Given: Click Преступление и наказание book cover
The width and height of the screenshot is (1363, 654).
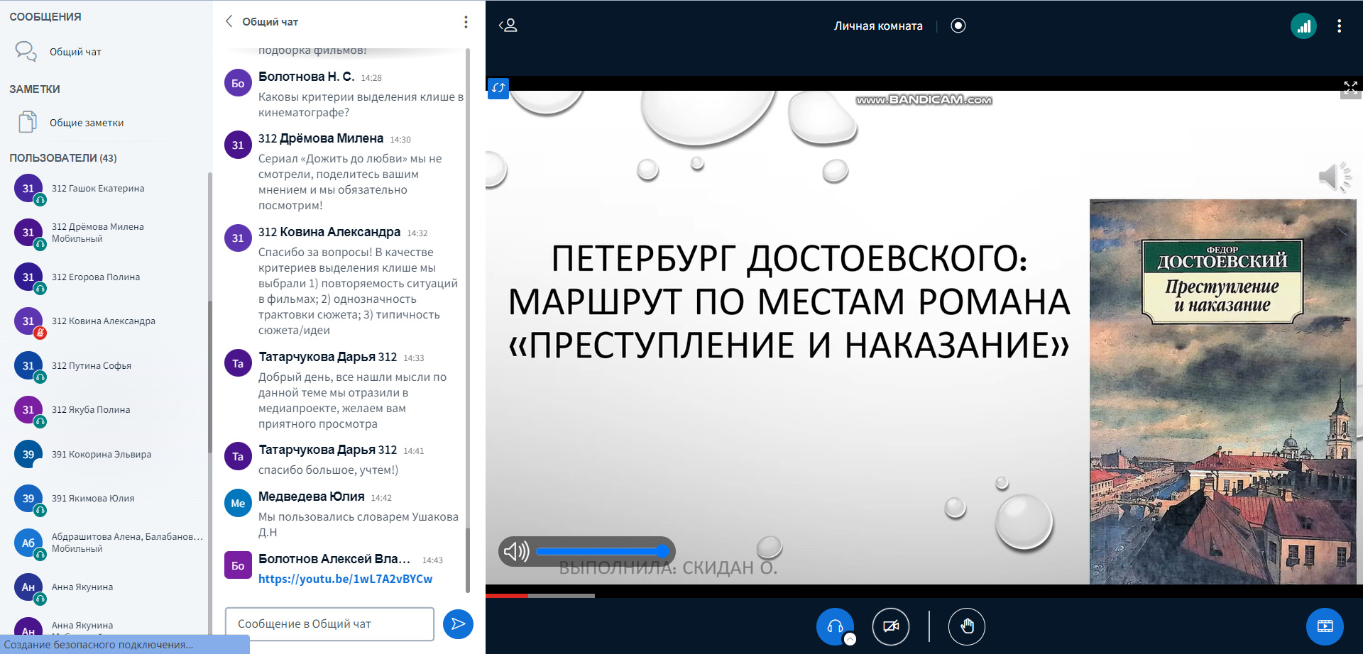Looking at the screenshot, I should click(x=1222, y=392).
